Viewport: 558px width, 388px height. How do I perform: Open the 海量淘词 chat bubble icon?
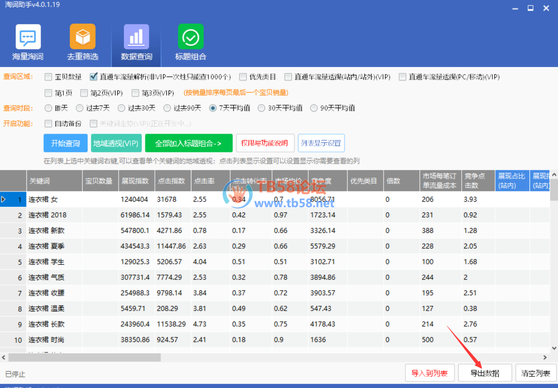(28, 37)
